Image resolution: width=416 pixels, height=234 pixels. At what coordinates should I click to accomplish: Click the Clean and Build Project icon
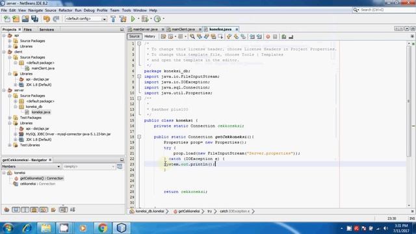coord(123,19)
